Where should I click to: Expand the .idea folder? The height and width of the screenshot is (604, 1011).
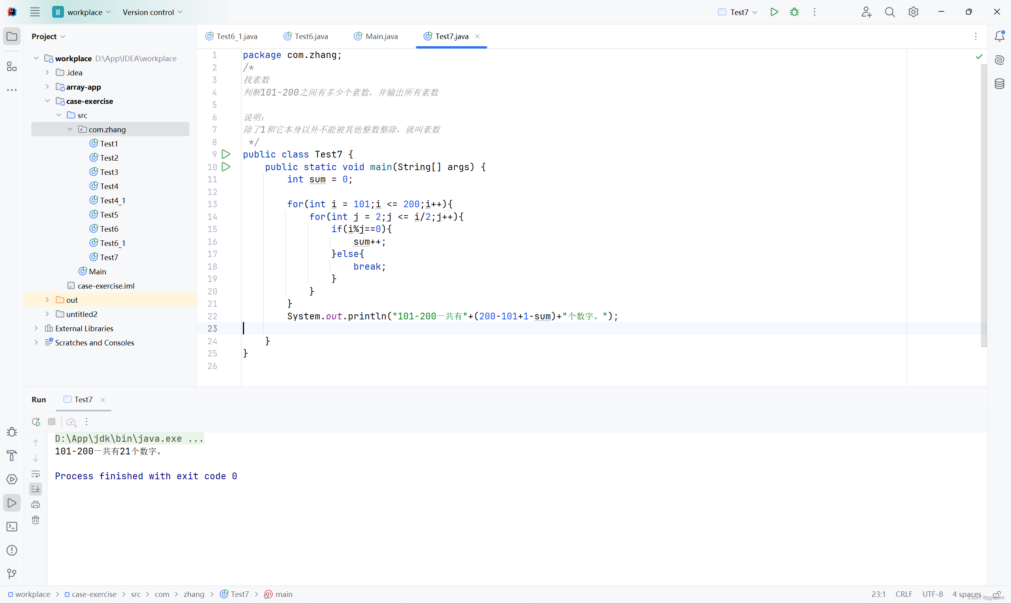(47, 73)
